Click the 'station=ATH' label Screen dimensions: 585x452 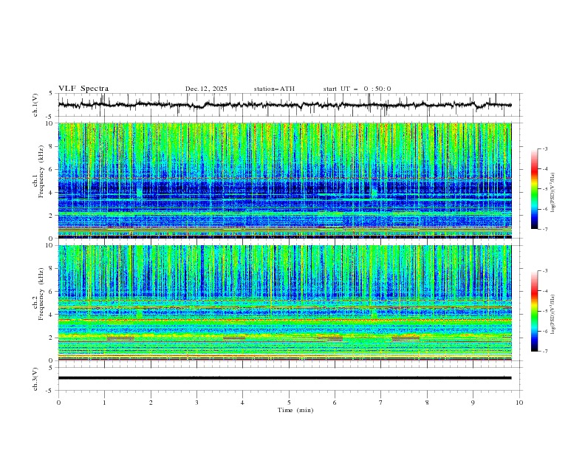pos(274,89)
